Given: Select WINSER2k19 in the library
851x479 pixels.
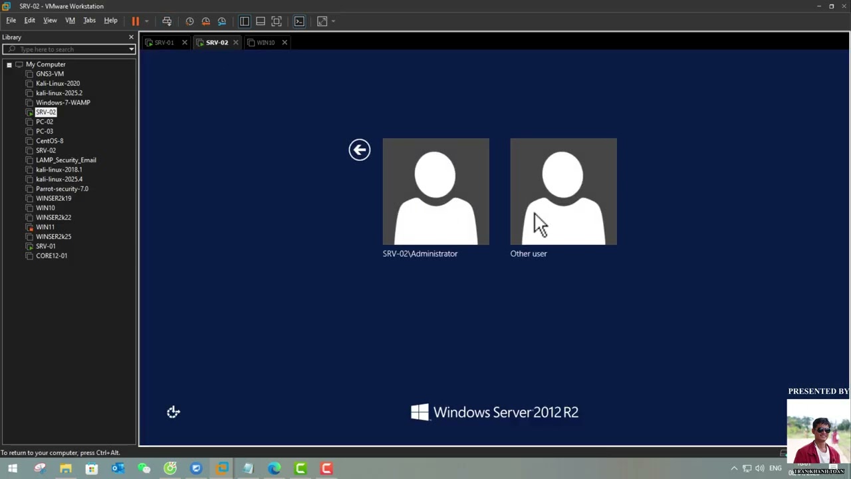Looking at the screenshot, I should tap(53, 198).
